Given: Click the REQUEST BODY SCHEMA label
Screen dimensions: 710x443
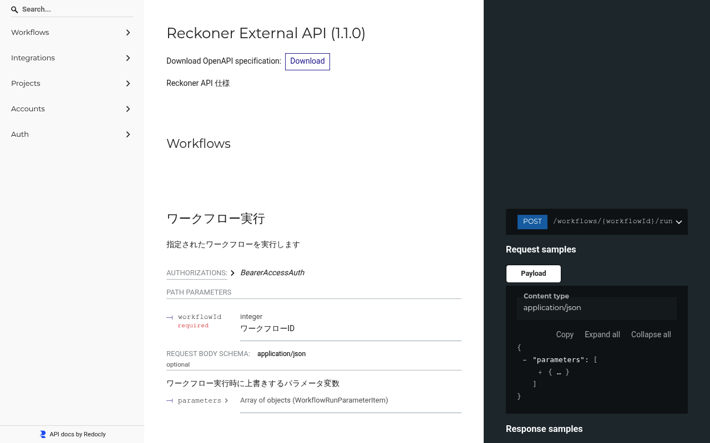Looking at the screenshot, I should 208,354.
